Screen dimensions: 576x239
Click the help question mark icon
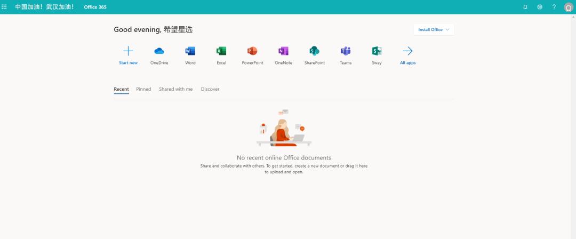click(554, 7)
